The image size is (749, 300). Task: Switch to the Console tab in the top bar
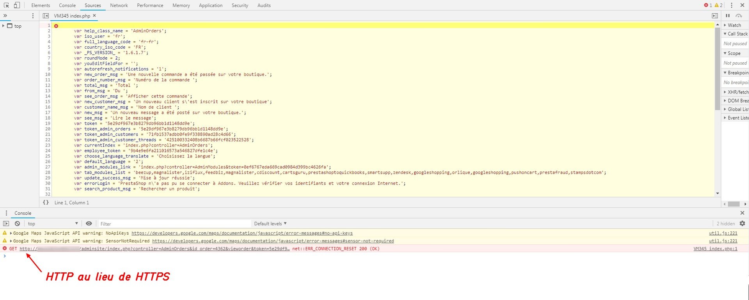click(67, 5)
